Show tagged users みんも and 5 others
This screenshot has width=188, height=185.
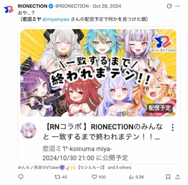74,167
